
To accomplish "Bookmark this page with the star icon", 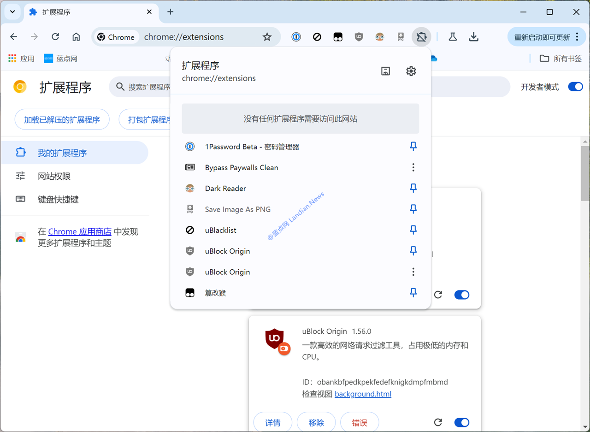I will pos(267,37).
